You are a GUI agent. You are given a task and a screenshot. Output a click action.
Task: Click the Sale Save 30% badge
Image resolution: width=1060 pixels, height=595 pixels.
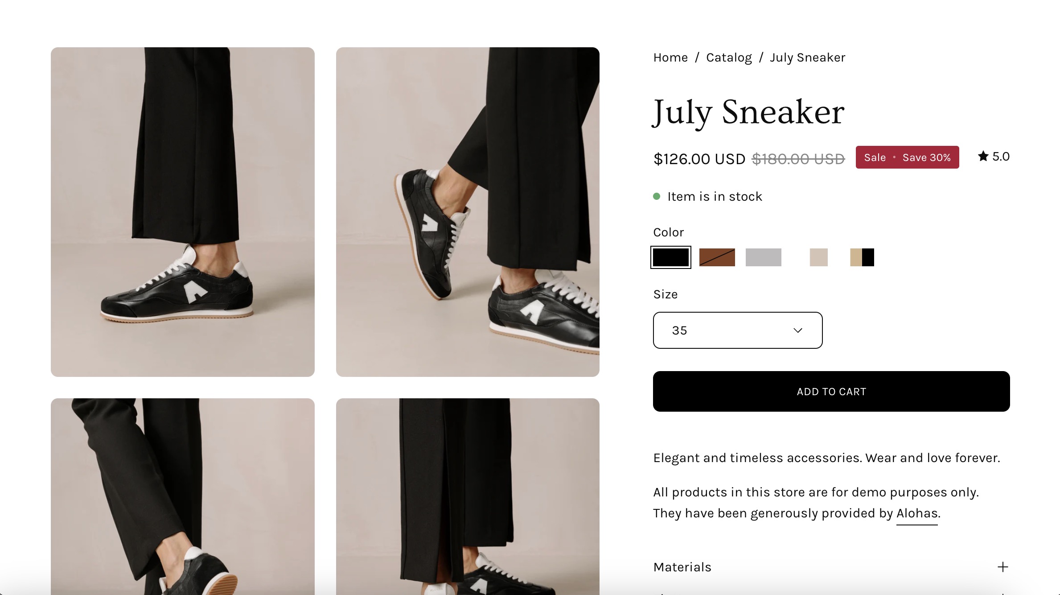click(907, 157)
